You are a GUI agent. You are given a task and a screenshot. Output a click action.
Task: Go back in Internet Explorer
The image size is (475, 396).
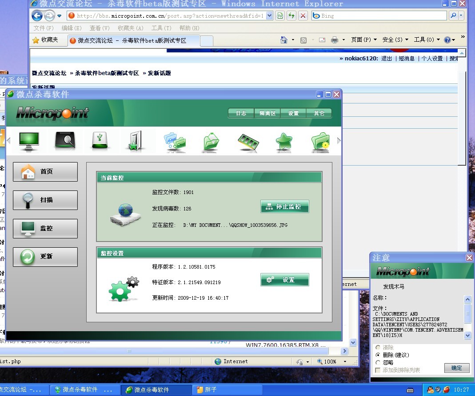click(x=37, y=16)
